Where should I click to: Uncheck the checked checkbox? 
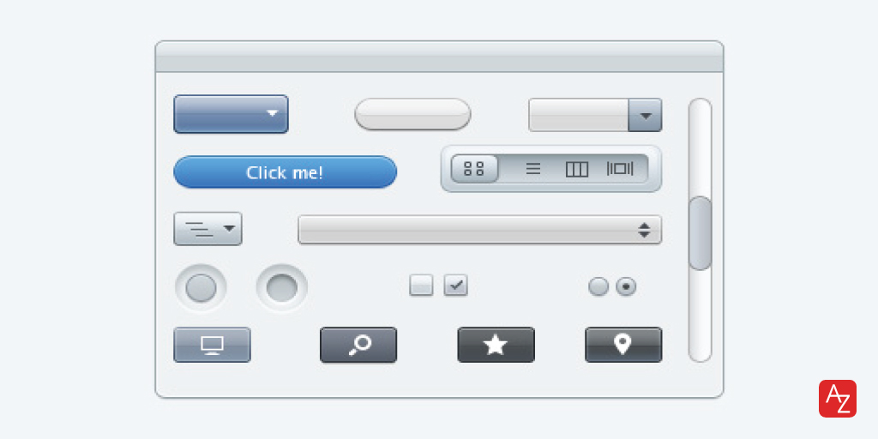tap(456, 285)
